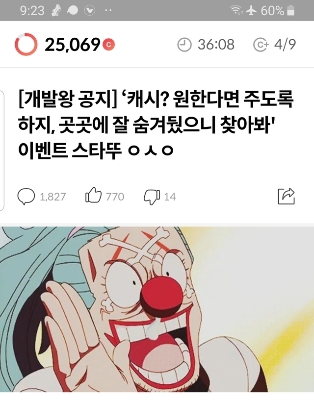Tap the Wi-Fi status bar icon
The height and width of the screenshot is (401, 314).
(236, 10)
